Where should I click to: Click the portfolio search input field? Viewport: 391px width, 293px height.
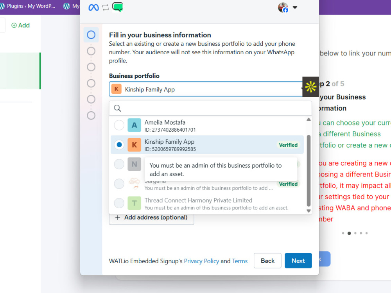coord(210,108)
